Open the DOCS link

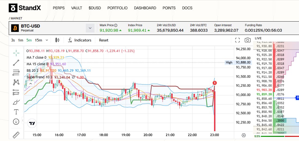point(187,8)
